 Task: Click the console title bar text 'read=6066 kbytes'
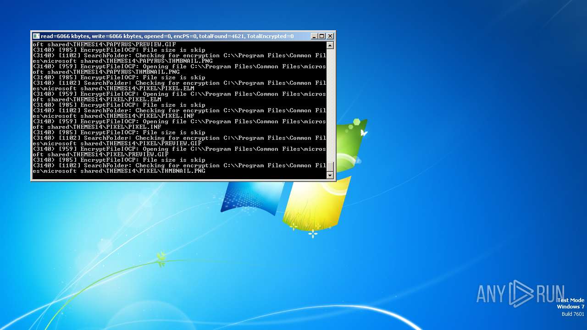(66, 36)
